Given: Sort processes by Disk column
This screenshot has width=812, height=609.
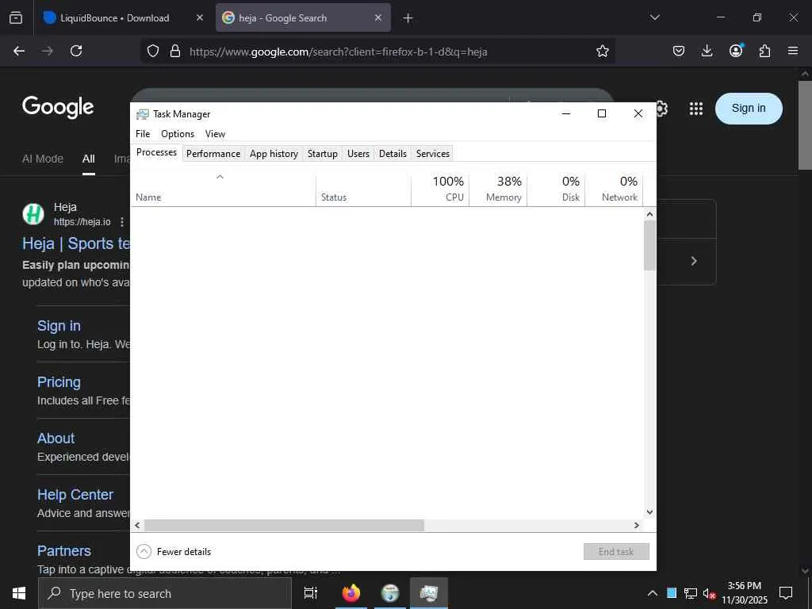Looking at the screenshot, I should 556,189.
